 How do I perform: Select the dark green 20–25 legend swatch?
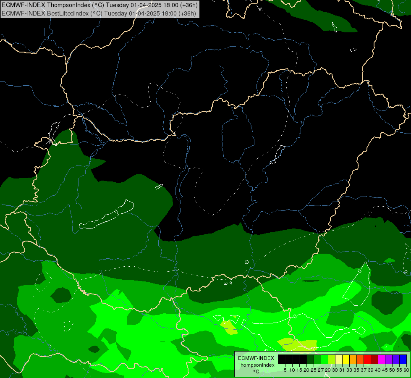point(310,359)
